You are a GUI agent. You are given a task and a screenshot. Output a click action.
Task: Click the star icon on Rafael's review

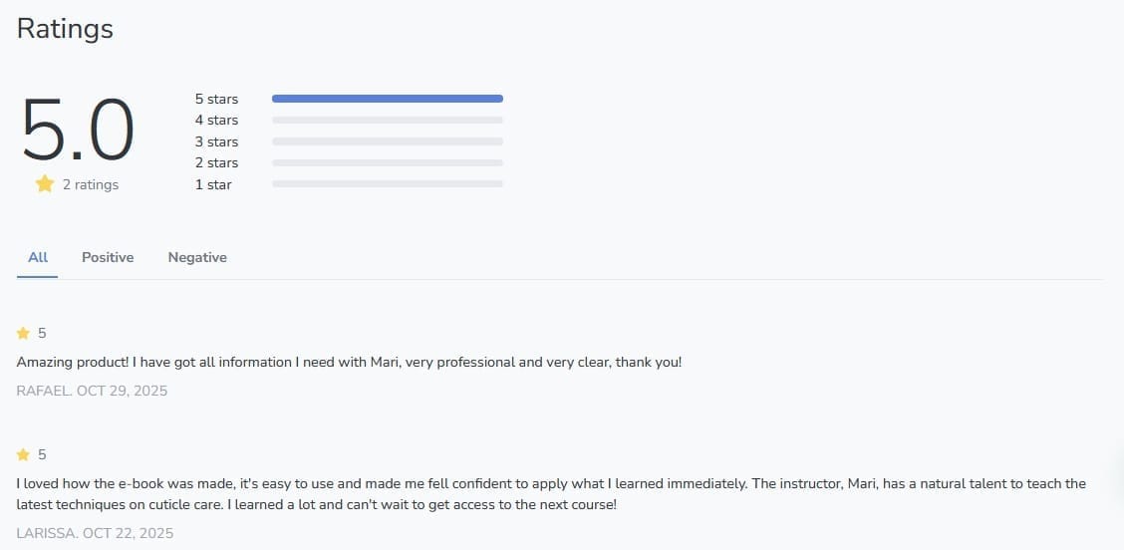[x=23, y=333]
